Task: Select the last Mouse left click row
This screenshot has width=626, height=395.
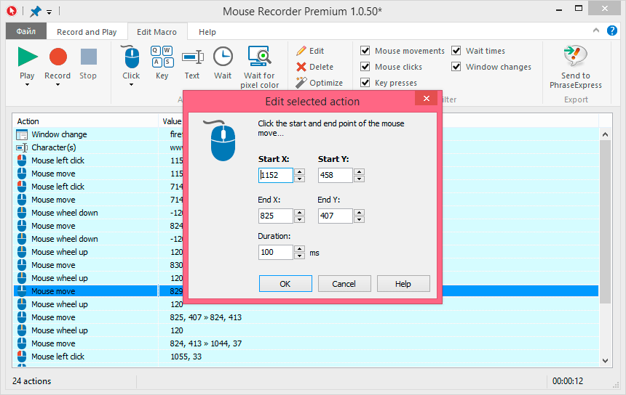Action: tap(306, 357)
